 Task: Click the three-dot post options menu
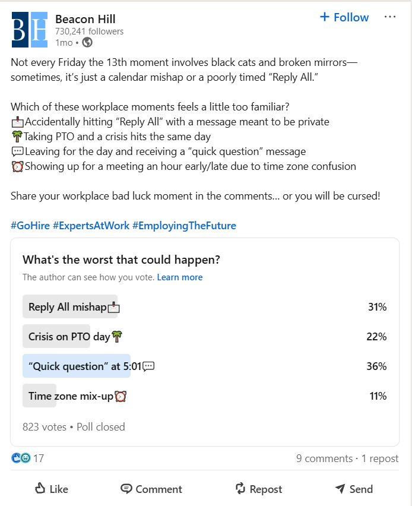coord(390,17)
